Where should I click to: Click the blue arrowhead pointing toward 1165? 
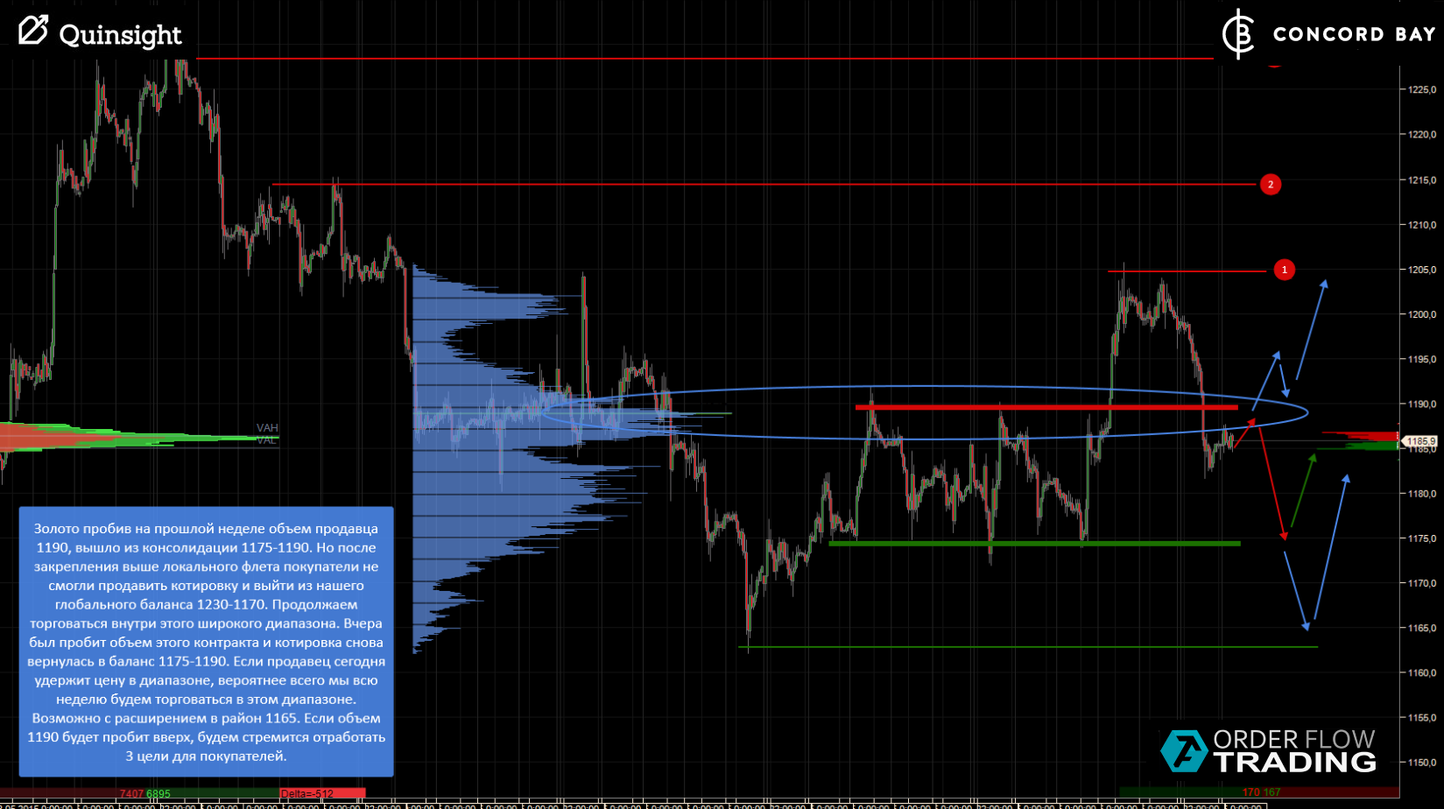[x=1305, y=625]
